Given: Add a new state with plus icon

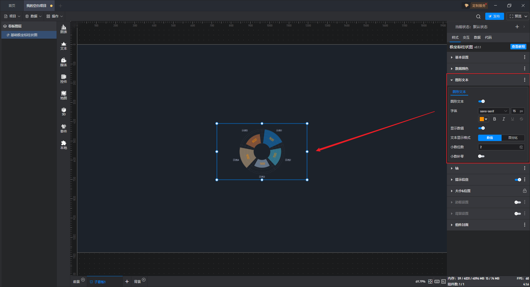Looking at the screenshot, I should click(x=517, y=27).
